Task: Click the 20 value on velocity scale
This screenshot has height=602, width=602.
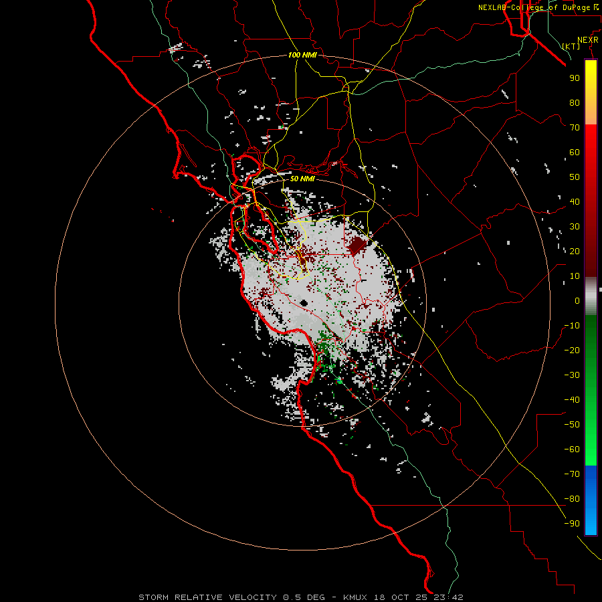Action: pos(575,251)
